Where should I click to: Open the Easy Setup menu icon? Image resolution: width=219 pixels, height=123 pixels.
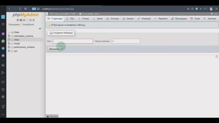(216, 9)
